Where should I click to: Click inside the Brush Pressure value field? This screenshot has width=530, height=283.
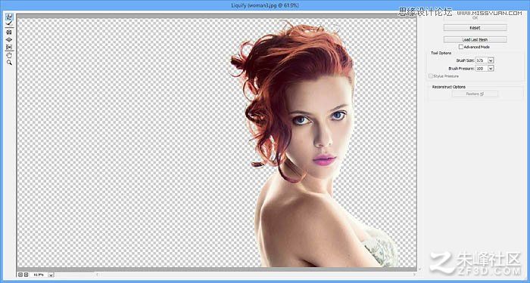click(x=482, y=69)
